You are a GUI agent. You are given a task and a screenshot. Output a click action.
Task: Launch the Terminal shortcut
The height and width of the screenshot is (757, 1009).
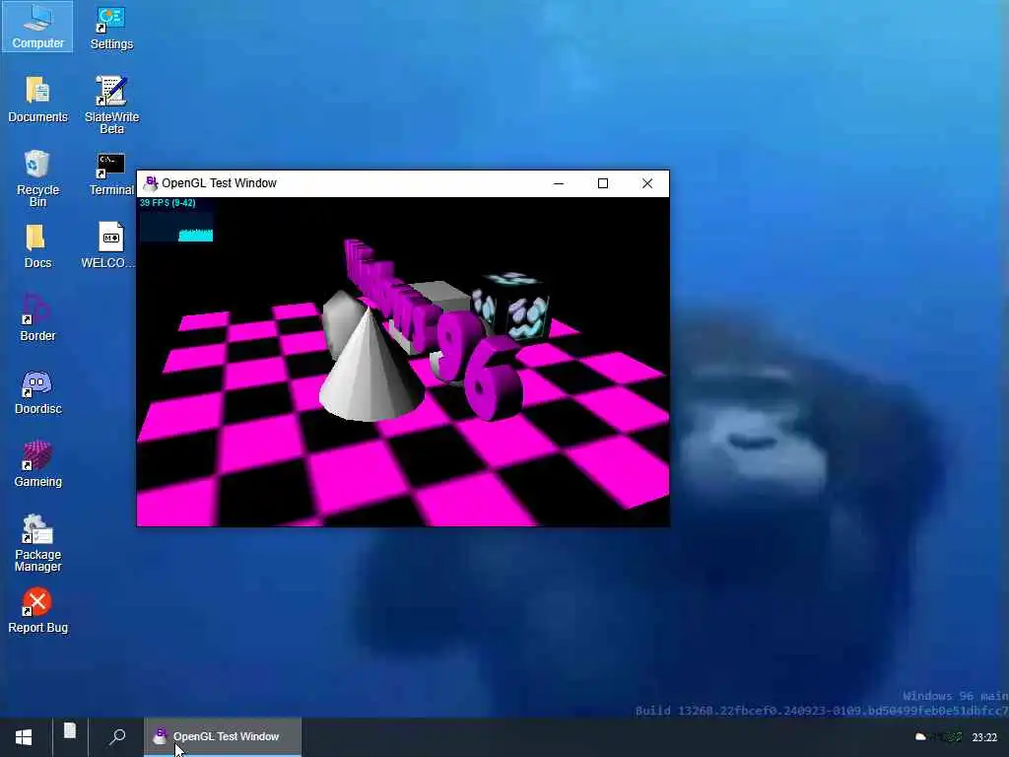[x=111, y=173]
